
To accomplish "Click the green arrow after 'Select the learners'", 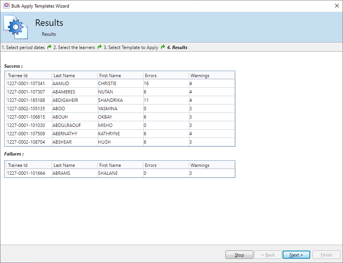I will click(100, 48).
